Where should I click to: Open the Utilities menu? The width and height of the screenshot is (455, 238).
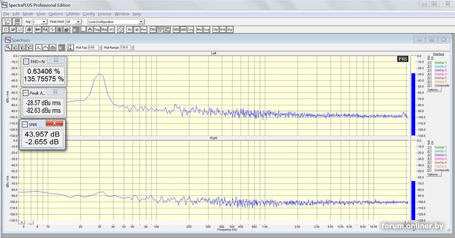point(73,14)
